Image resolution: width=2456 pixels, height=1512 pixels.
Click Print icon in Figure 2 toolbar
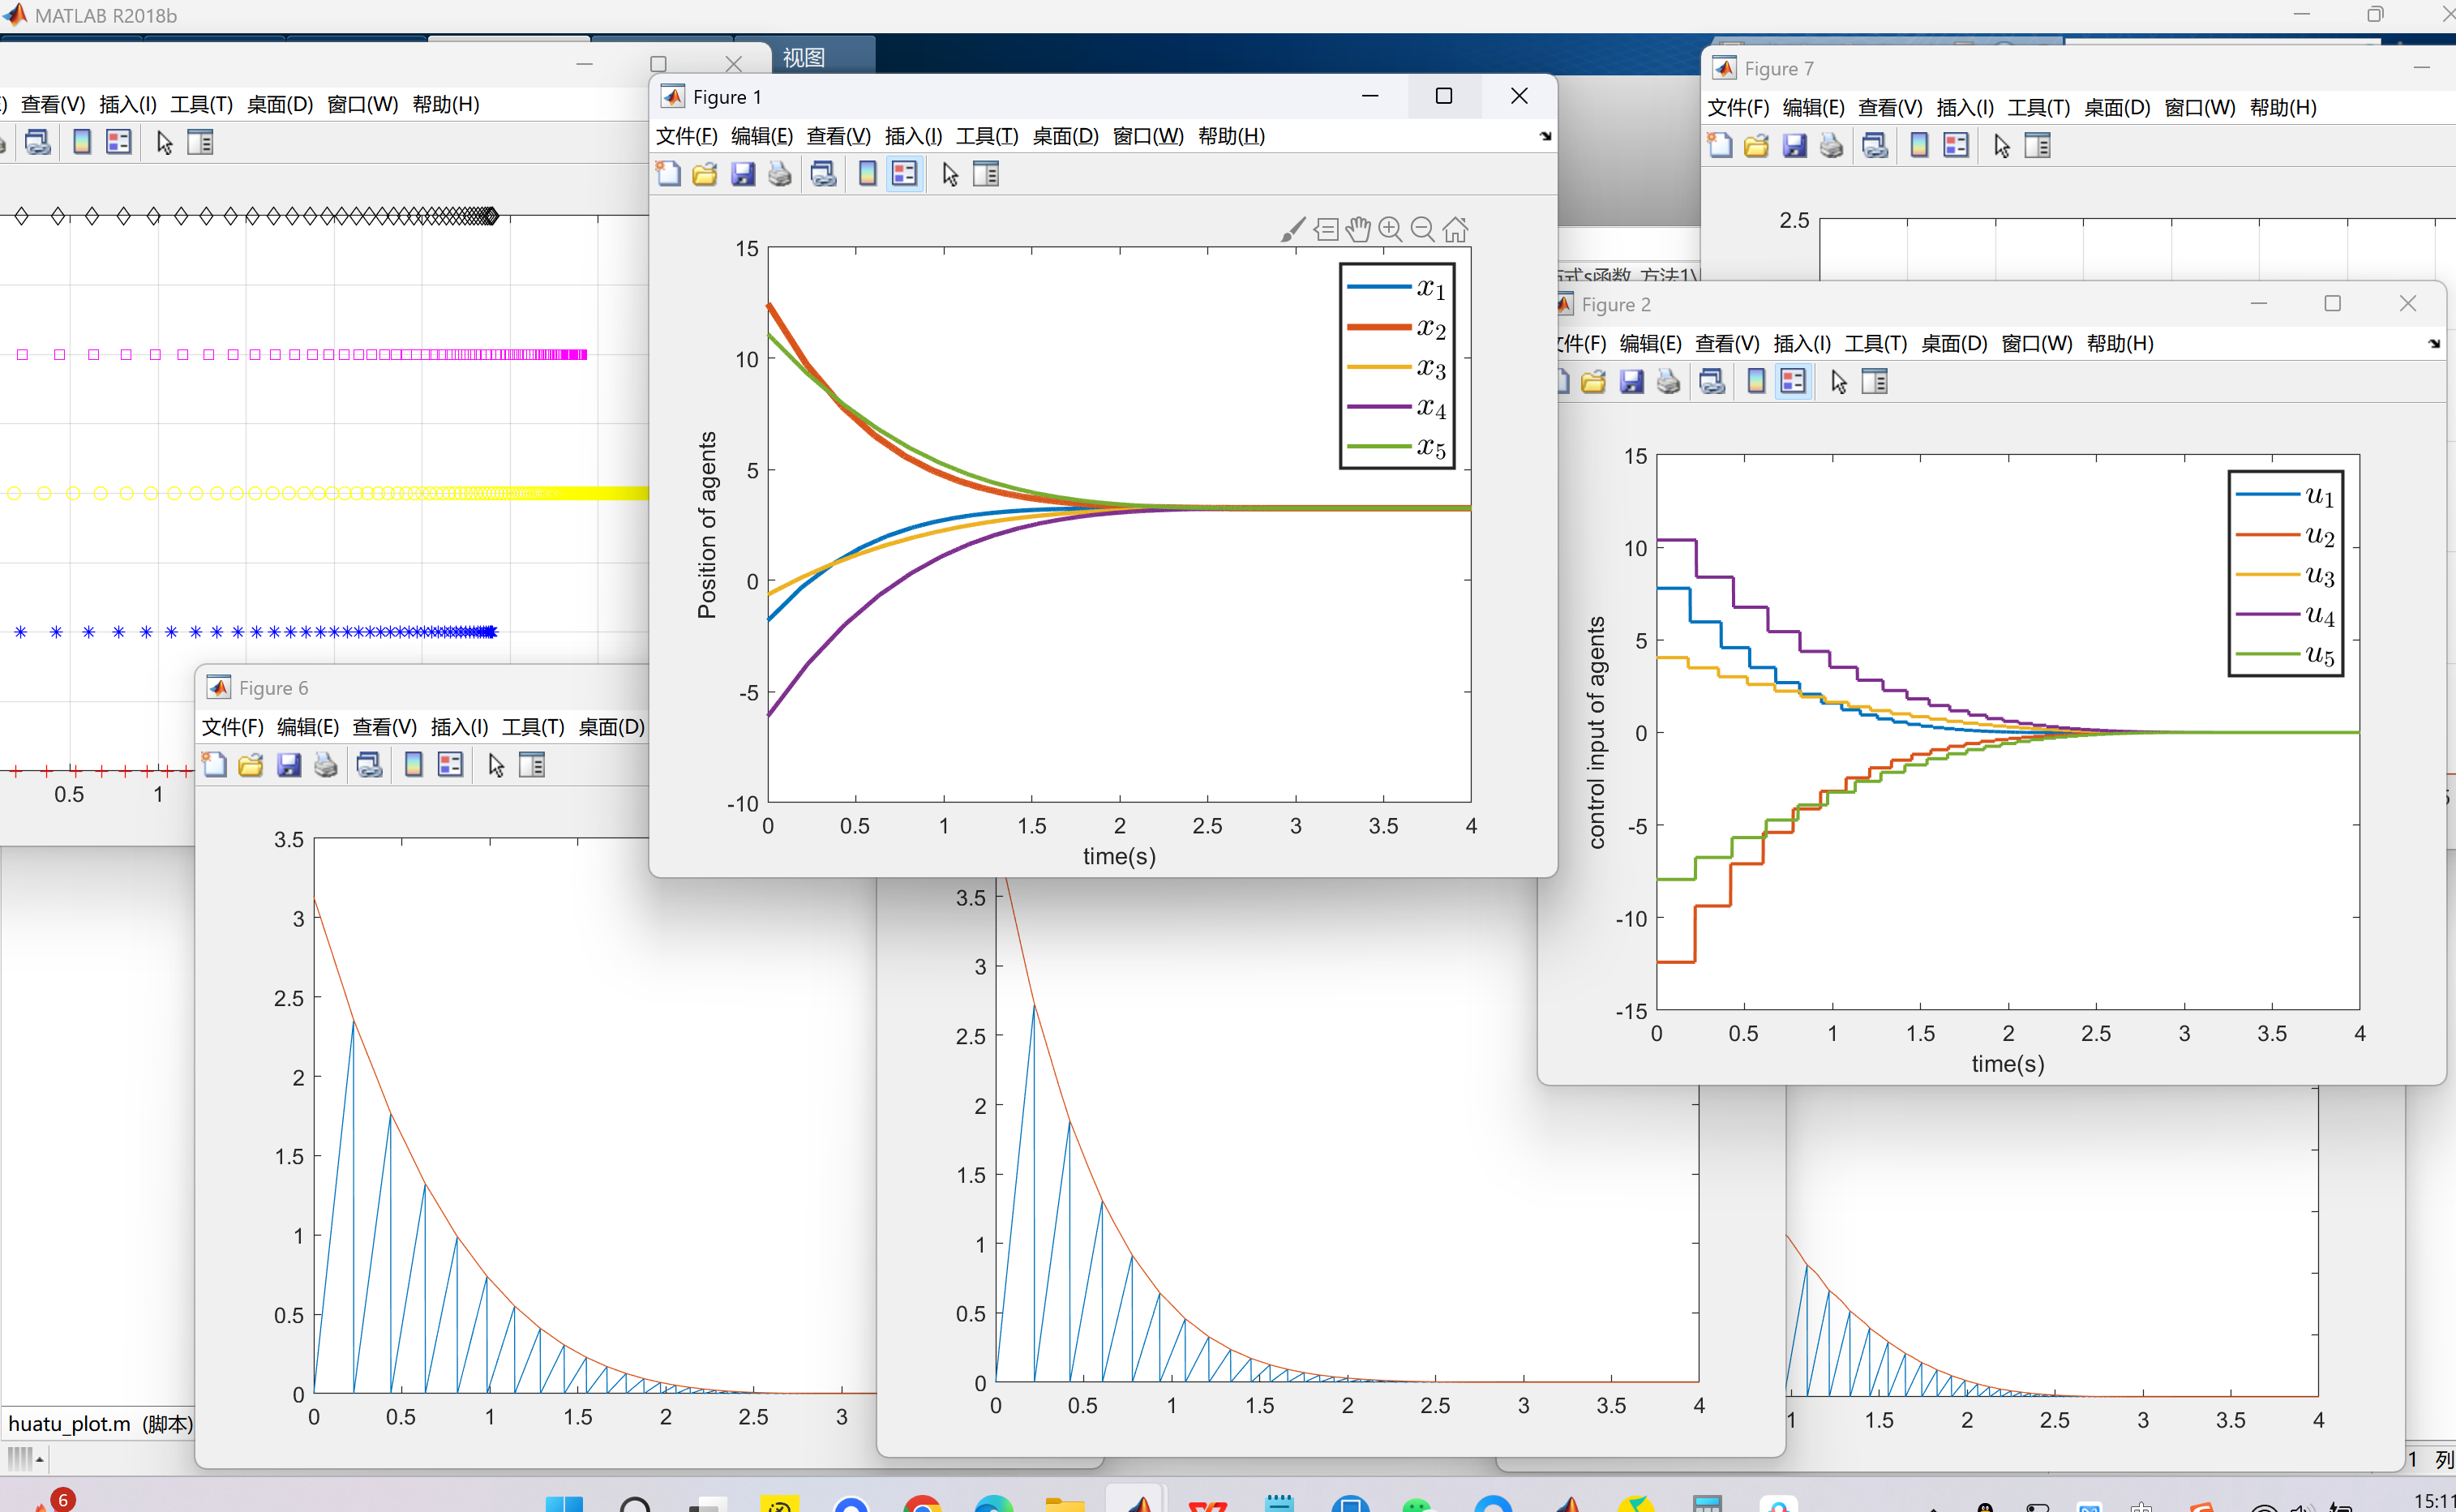[1668, 382]
